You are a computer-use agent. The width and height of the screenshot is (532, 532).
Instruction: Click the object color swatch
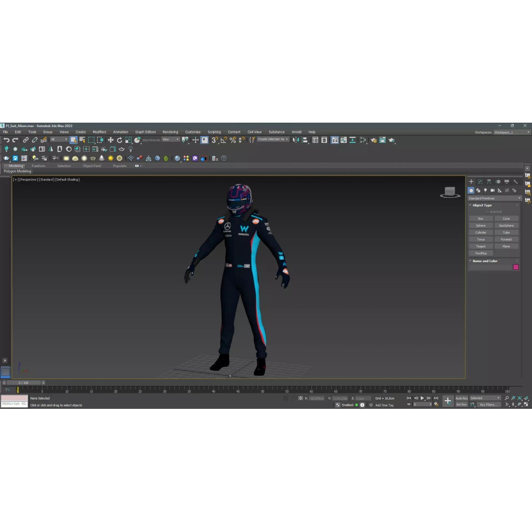click(x=516, y=266)
